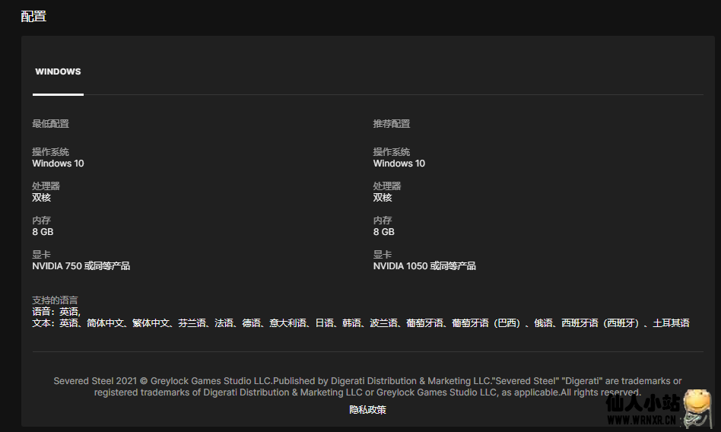Screen dimensions: 721x432
Task: Select the WINDOWS platform tab
Action: coord(58,71)
